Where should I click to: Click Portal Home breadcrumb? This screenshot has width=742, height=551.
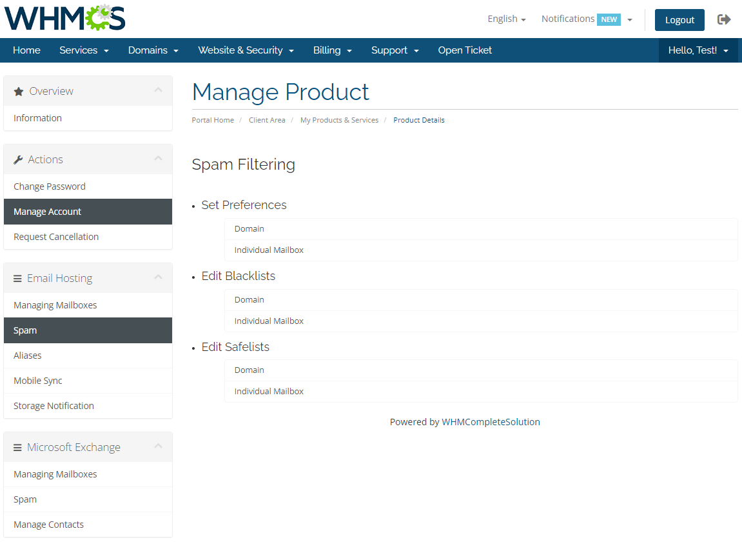point(213,120)
